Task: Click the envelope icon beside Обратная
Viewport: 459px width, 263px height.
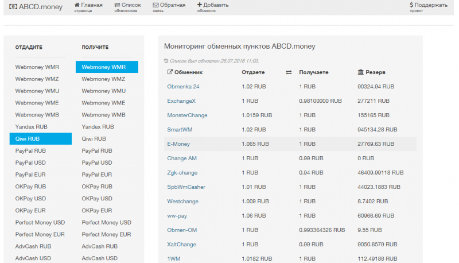Action: pyautogui.click(x=155, y=5)
